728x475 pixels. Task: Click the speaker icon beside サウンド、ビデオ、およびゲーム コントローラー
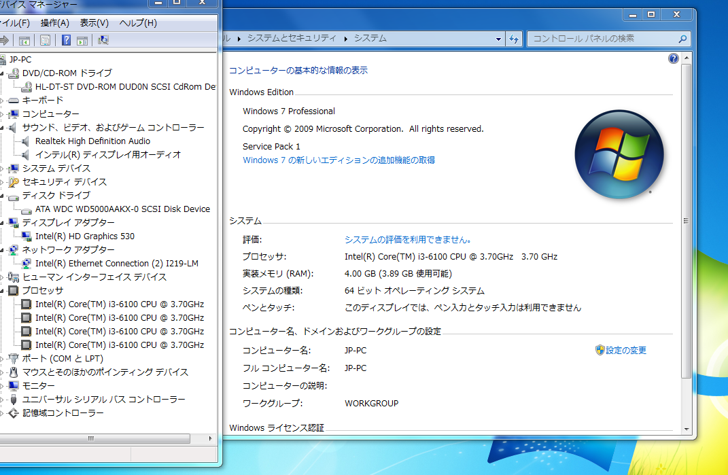[14, 128]
